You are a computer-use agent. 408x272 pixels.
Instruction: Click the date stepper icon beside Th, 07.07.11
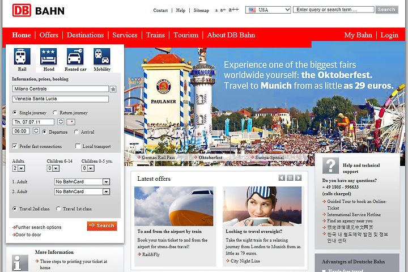(61, 122)
